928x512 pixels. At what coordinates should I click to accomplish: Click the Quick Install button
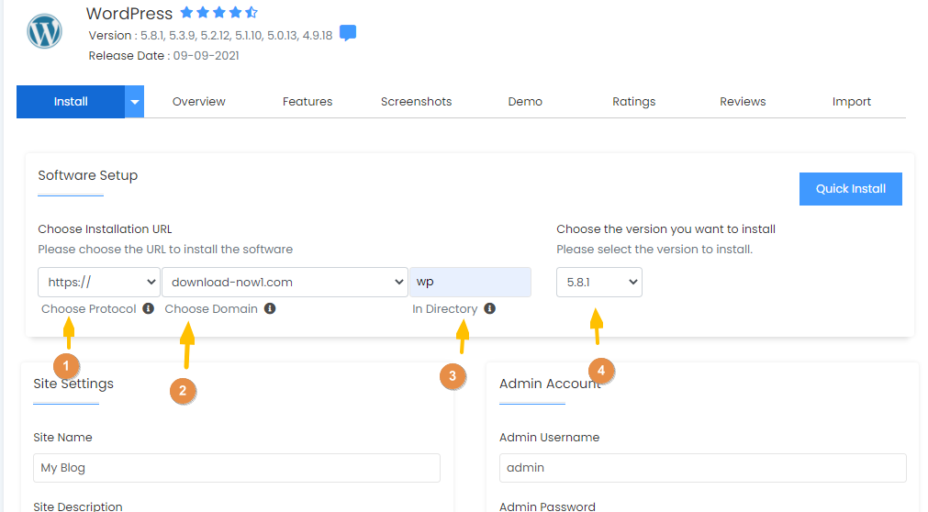(851, 189)
